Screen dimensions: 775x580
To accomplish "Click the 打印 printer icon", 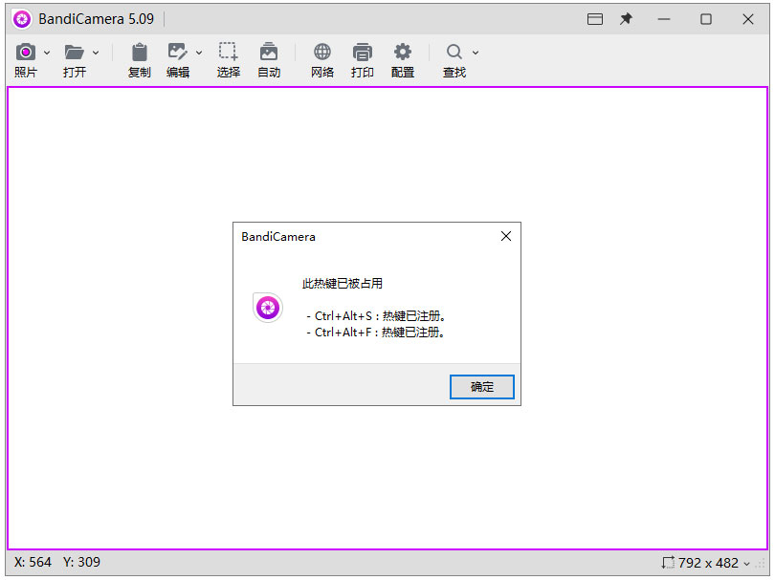I will pos(363,52).
